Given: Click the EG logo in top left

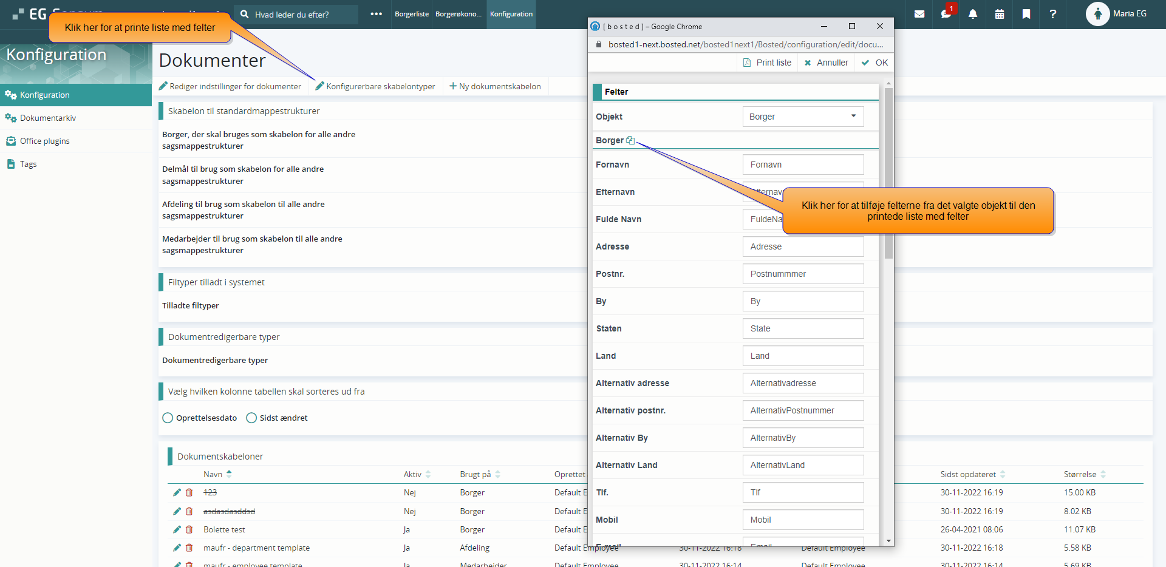Looking at the screenshot, I should pos(29,13).
